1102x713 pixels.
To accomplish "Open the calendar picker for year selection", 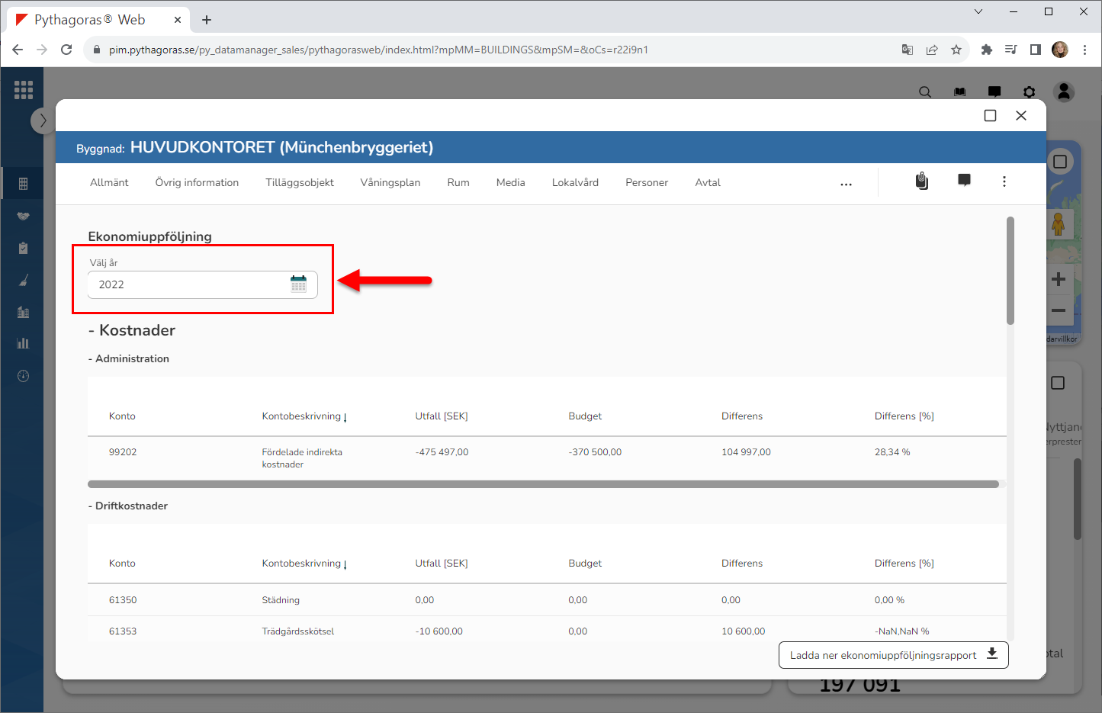I will pos(298,284).
